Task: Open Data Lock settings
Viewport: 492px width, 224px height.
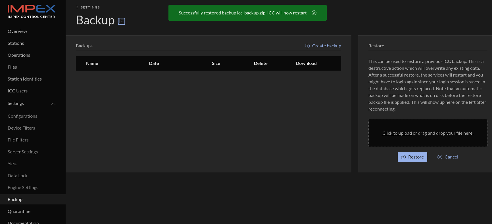Action: (x=18, y=176)
